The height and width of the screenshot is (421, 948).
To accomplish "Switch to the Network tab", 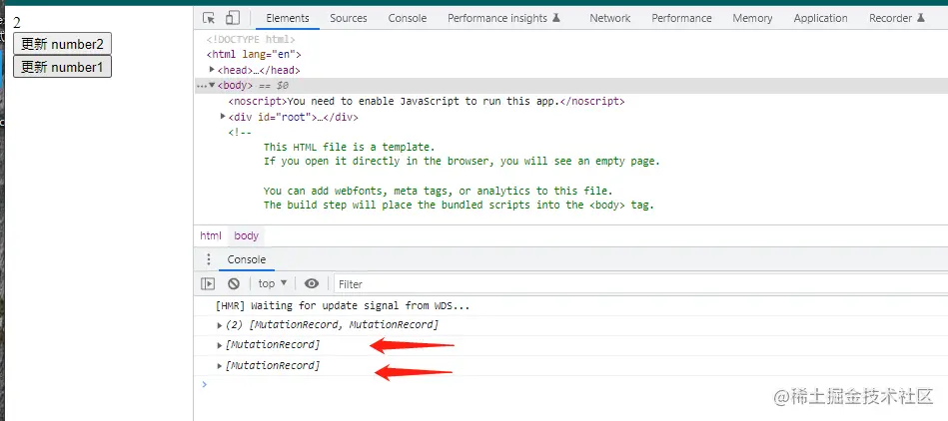I will point(610,18).
